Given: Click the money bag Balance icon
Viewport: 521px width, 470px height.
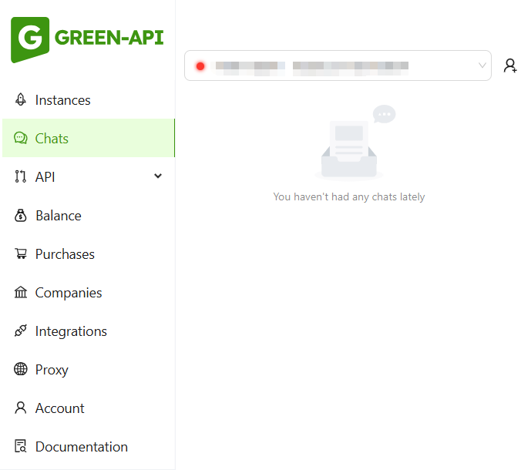Looking at the screenshot, I should pyautogui.click(x=21, y=216).
